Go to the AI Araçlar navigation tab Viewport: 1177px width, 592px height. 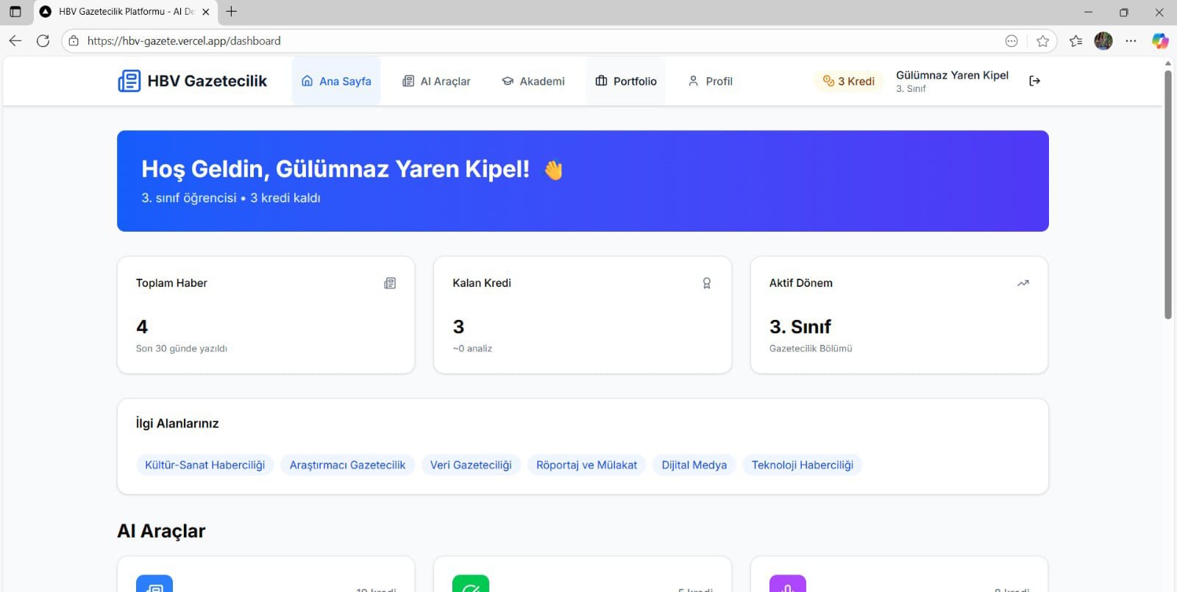click(436, 82)
